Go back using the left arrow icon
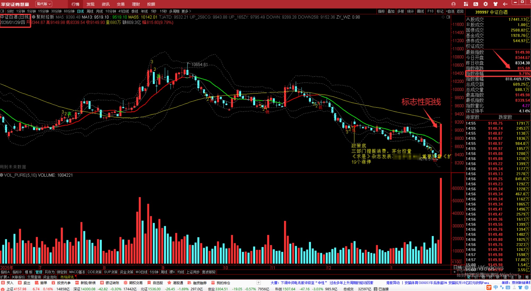 505,4
